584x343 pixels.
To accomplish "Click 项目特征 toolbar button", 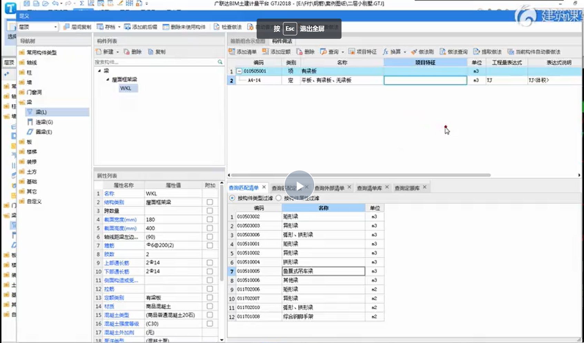I will 363,52.
